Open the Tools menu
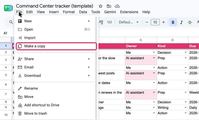 (96, 12)
